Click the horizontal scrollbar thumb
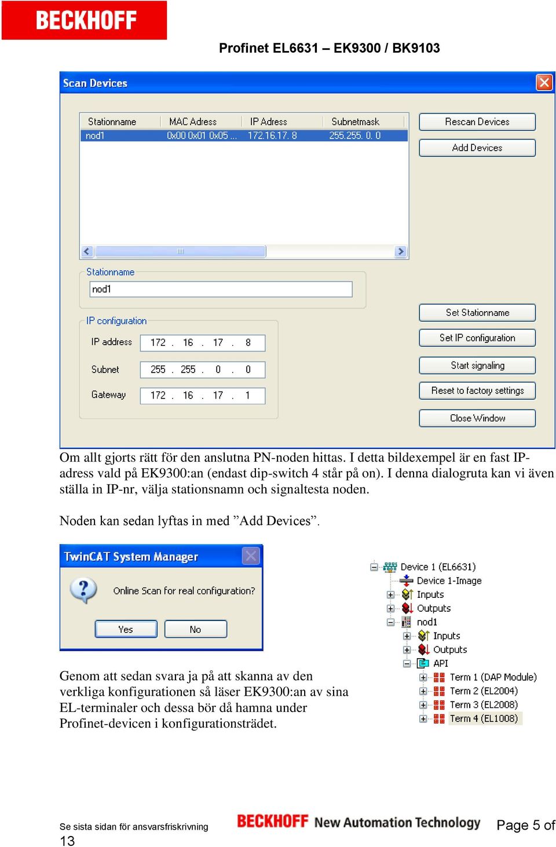The width and height of the screenshot is (556, 847). click(x=180, y=251)
